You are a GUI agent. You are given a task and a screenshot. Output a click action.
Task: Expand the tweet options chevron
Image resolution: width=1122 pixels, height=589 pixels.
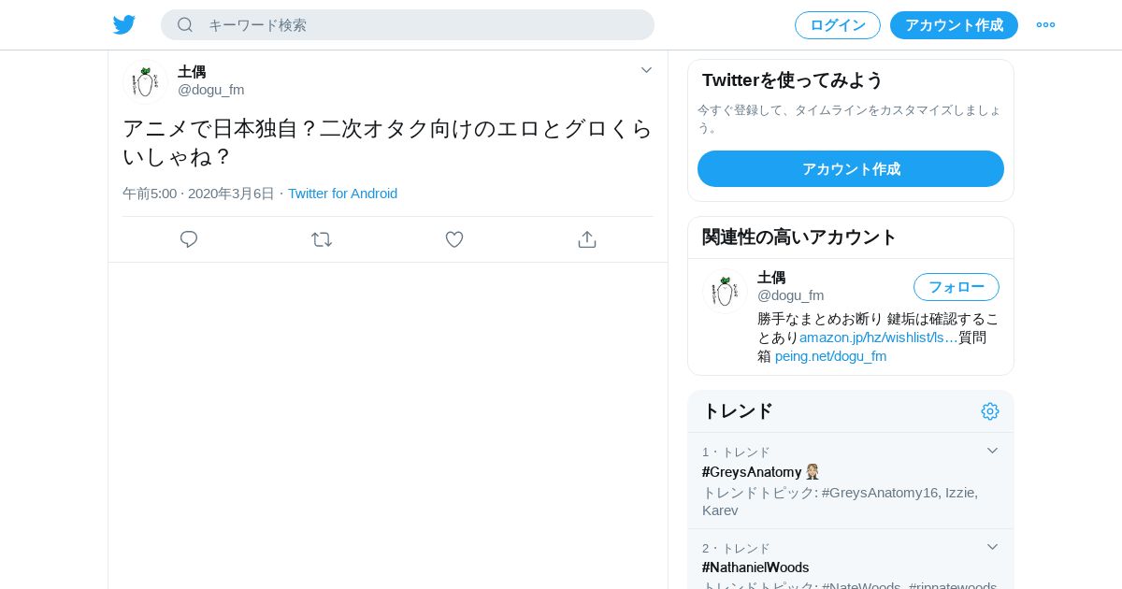[646, 70]
